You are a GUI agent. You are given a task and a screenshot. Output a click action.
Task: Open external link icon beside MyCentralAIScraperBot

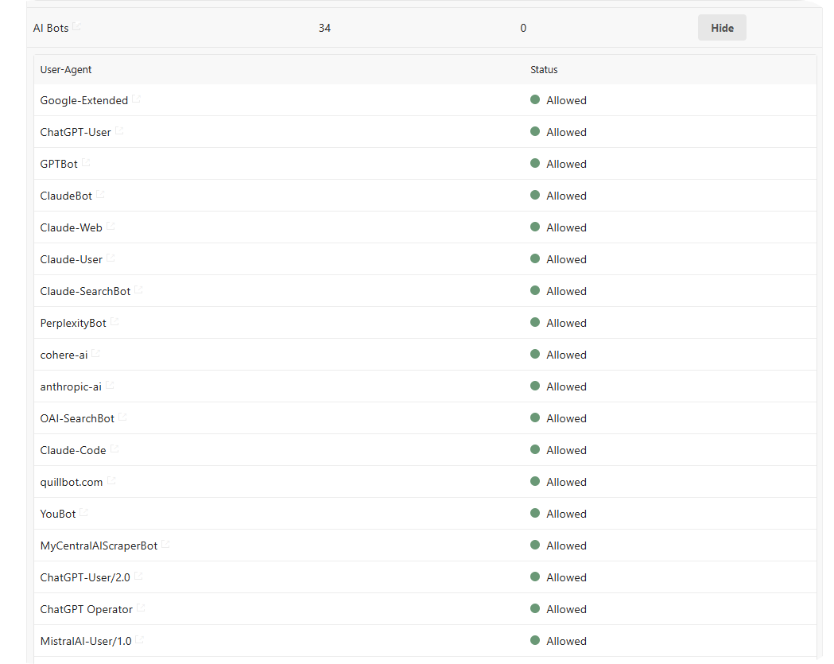click(x=166, y=544)
